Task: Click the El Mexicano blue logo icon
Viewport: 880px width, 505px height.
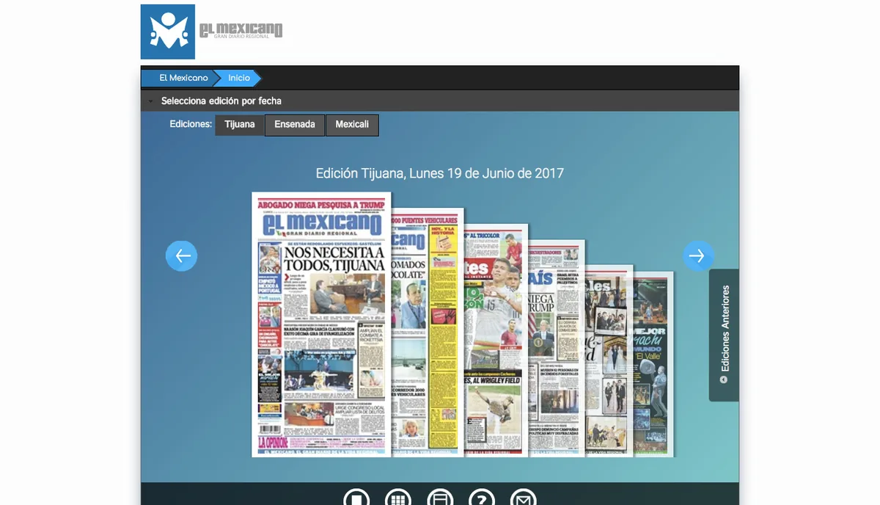Action: pos(168,32)
